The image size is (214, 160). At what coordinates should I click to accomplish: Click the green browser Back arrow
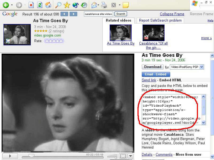pos(6,5)
